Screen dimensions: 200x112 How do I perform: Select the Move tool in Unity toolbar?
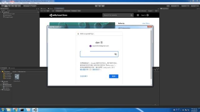click(6, 6)
